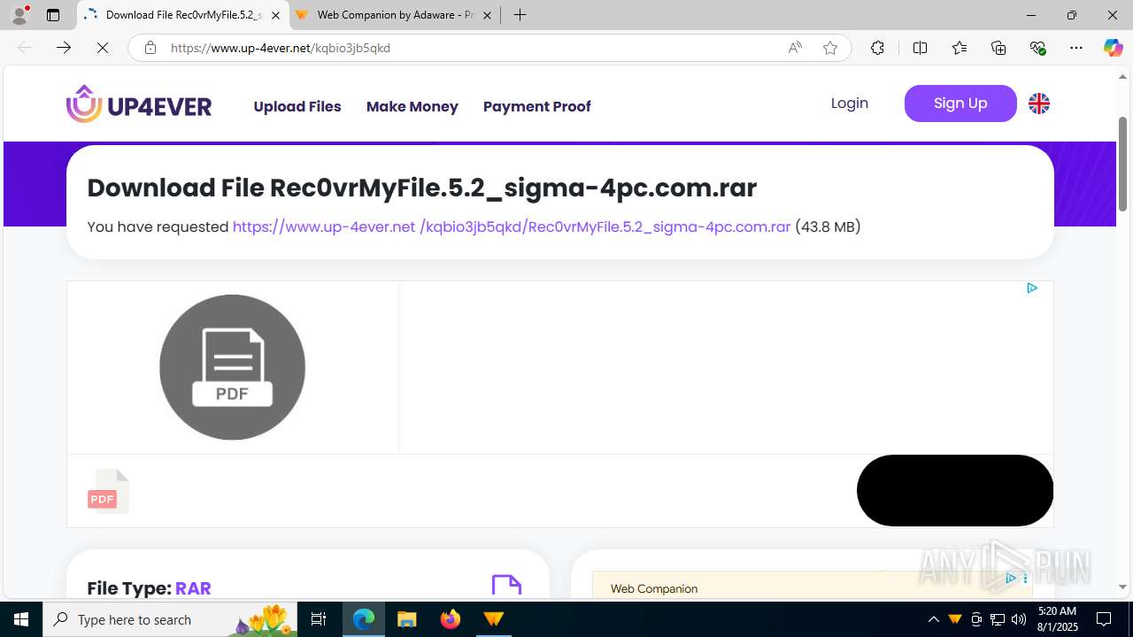The image size is (1133, 637).
Task: Open AdChoices icon on upper ad
Action: click(x=1032, y=288)
